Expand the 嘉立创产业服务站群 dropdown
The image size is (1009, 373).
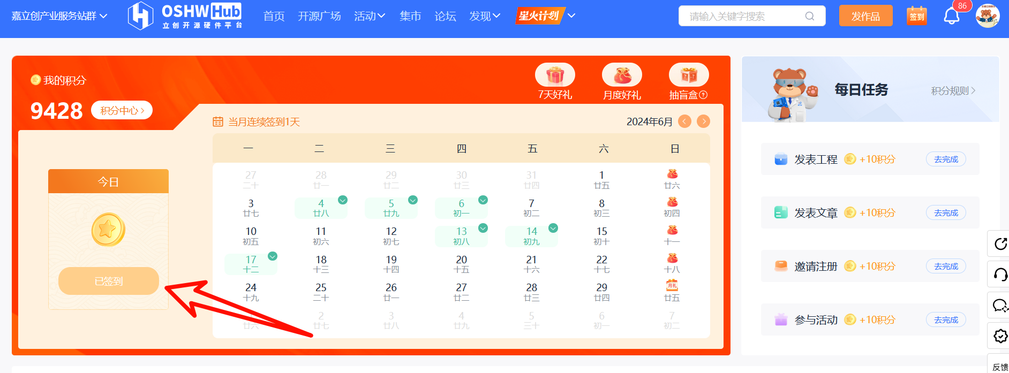(x=59, y=16)
